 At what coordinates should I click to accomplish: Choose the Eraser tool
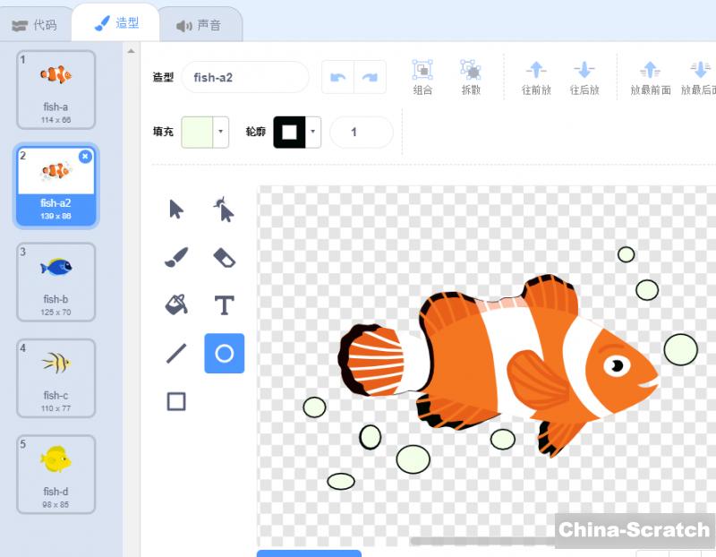coord(224,258)
